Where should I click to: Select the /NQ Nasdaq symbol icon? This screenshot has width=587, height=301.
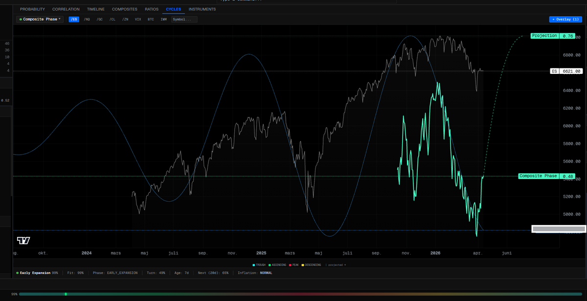click(87, 19)
